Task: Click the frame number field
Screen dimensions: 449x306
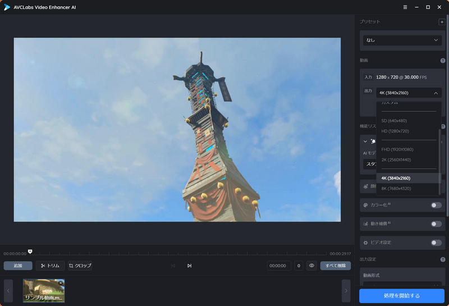Action: 299,266
